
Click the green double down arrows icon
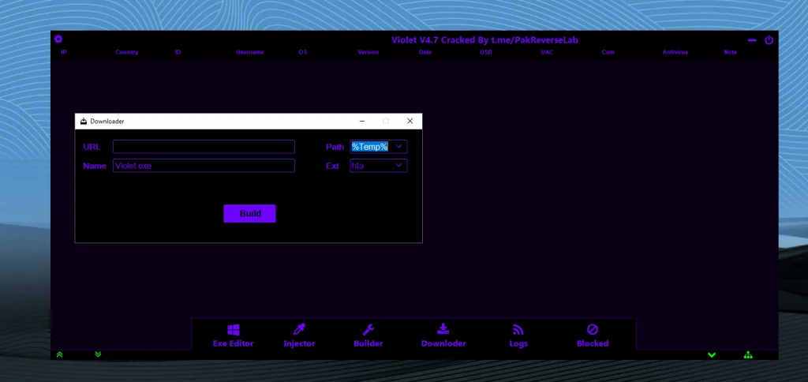[98, 354]
